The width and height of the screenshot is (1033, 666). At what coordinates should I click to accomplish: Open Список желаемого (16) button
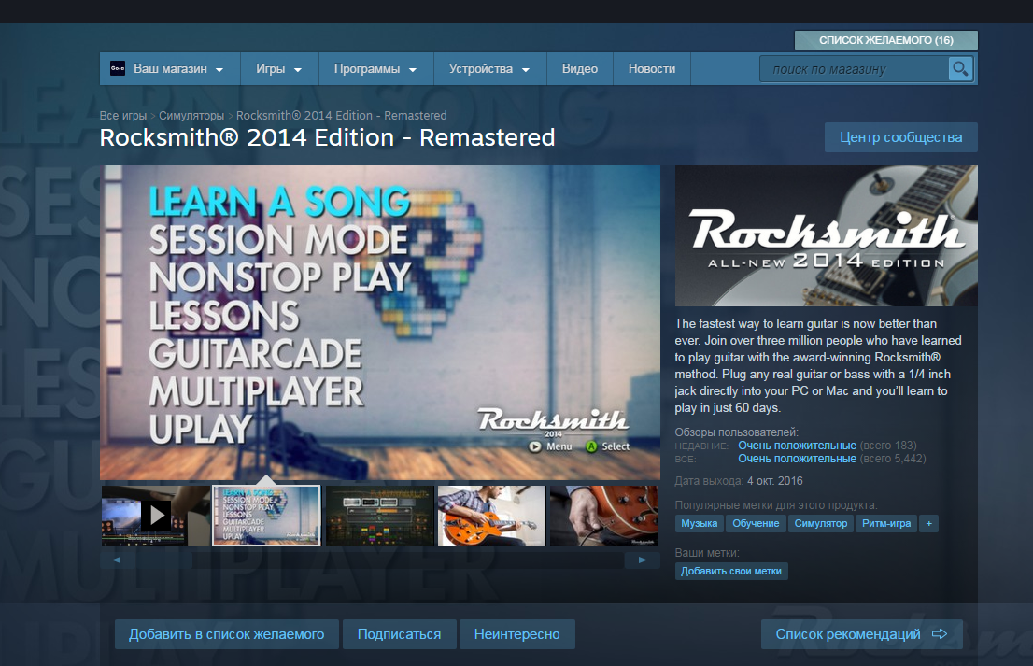(x=886, y=40)
